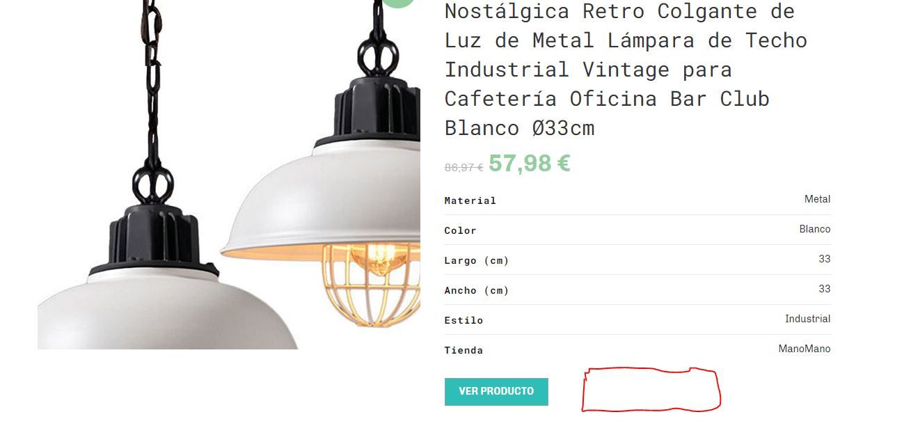Click the VER PRODUCTO button
This screenshot has height=426, width=911.
[496, 391]
